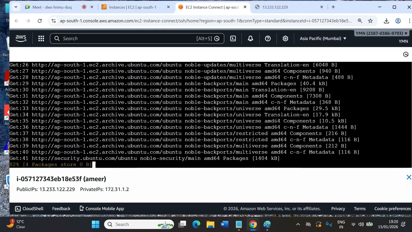Open a new browser tab

(x=333, y=7)
